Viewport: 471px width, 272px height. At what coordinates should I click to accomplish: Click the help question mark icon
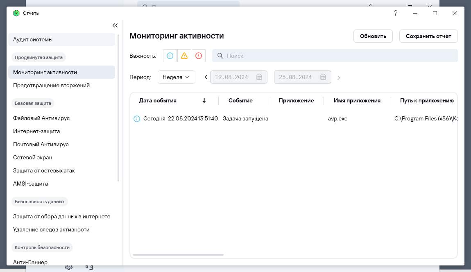(396, 13)
